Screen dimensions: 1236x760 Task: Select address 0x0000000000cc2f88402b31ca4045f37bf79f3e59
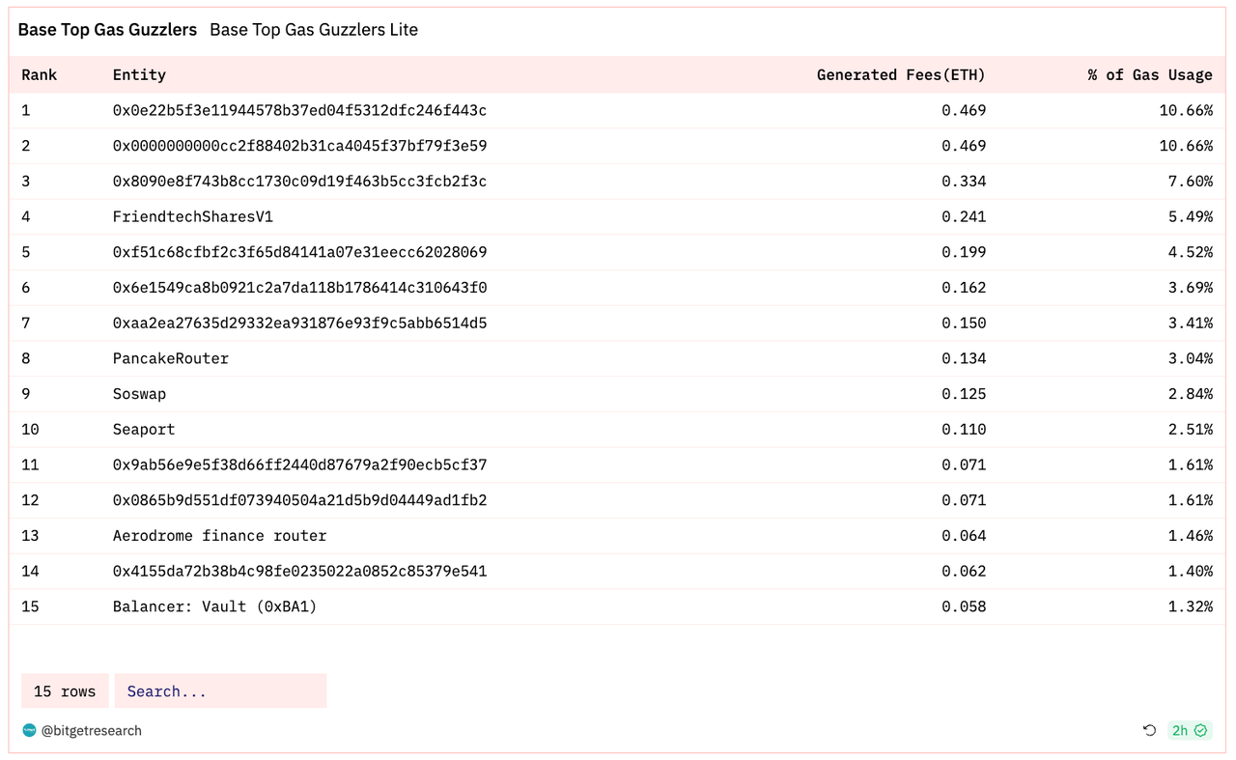pos(299,146)
